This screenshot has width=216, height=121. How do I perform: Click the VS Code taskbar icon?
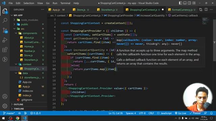point(25,118)
